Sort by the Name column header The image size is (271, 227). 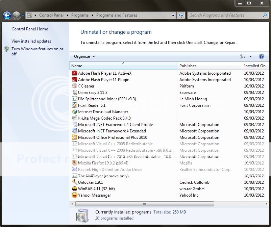coord(123,66)
